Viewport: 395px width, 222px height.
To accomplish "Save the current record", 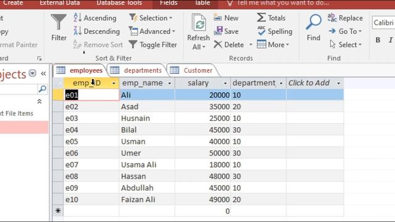I will tap(226, 31).
